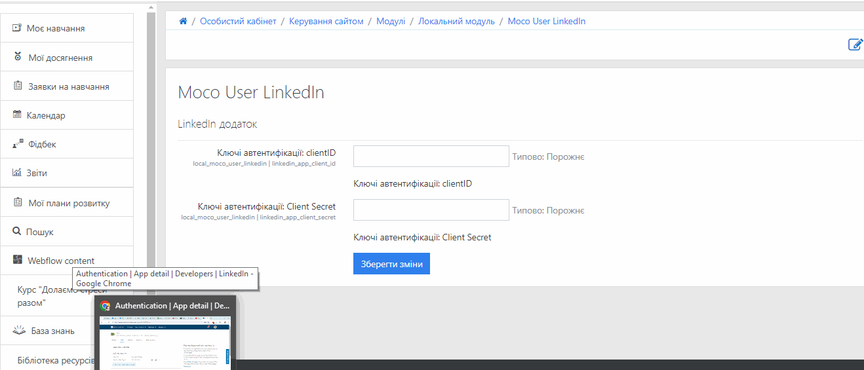Click the Календар calendar icon

pos(17,115)
